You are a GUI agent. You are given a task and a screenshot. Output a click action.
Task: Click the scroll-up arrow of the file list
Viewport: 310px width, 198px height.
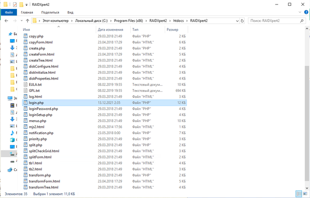coord(307,29)
